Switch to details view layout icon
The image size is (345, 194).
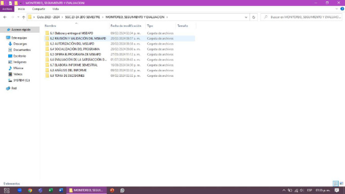point(336,183)
